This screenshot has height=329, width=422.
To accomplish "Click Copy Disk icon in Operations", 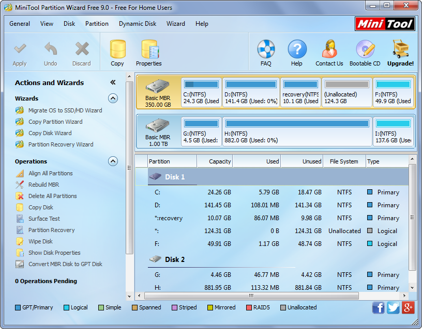I will [20, 207].
